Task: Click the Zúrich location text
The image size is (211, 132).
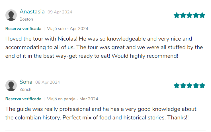Action: pos(25,89)
